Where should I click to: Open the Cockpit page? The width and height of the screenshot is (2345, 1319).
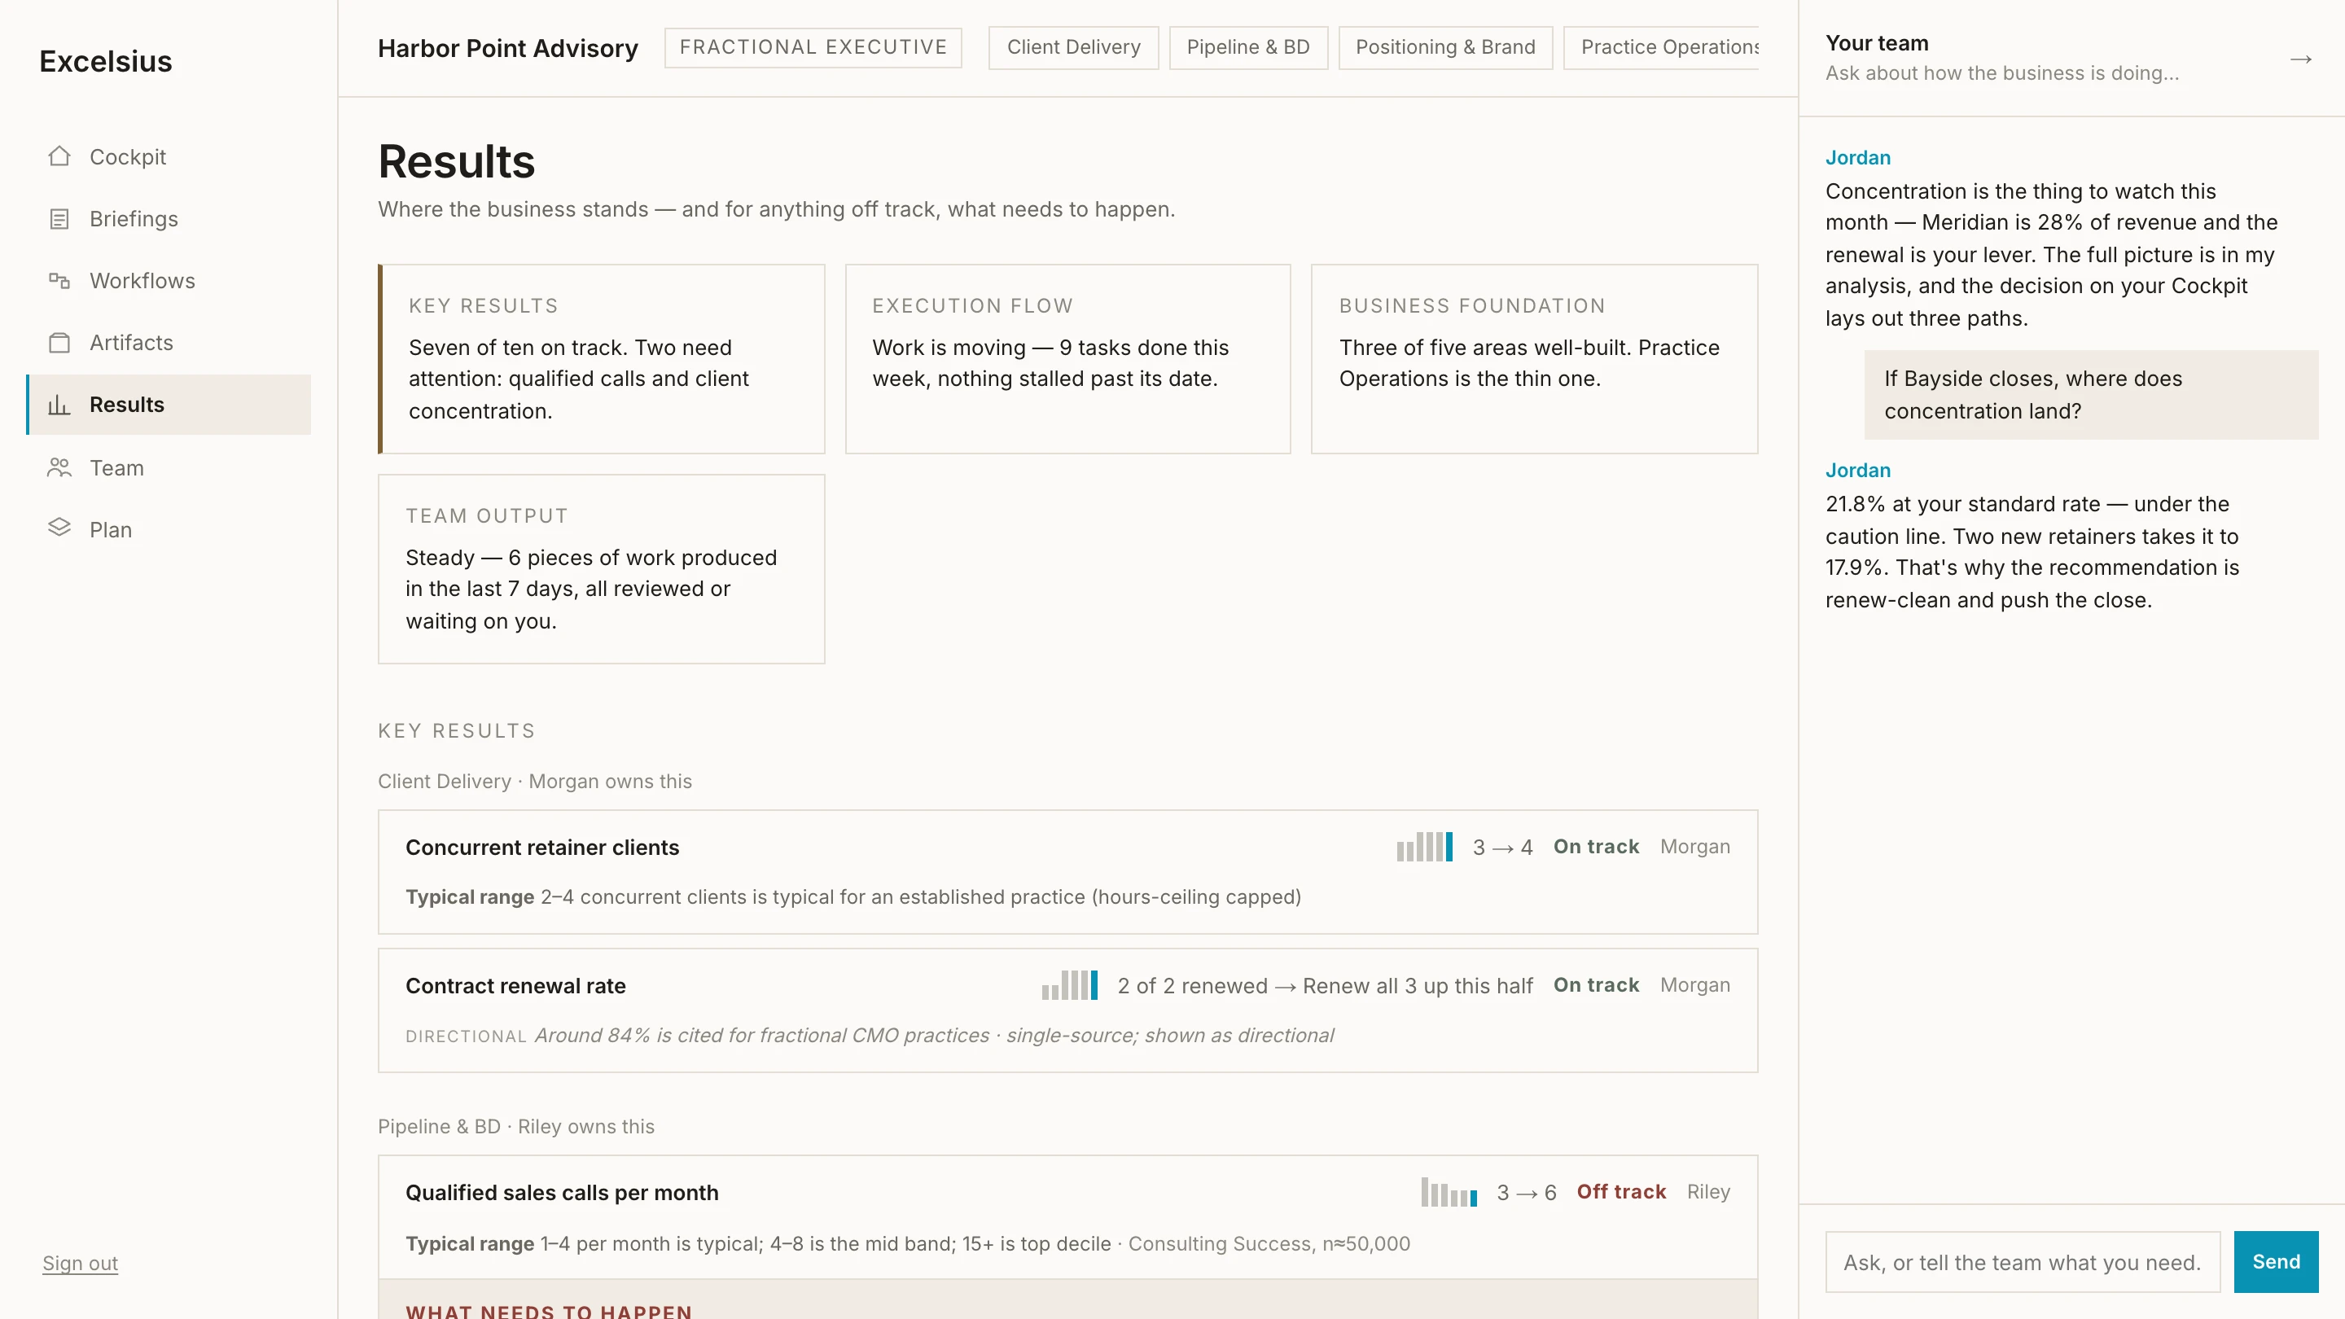click(169, 156)
